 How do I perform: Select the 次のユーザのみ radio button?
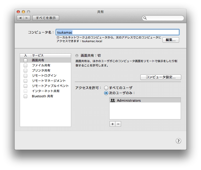point(106,93)
